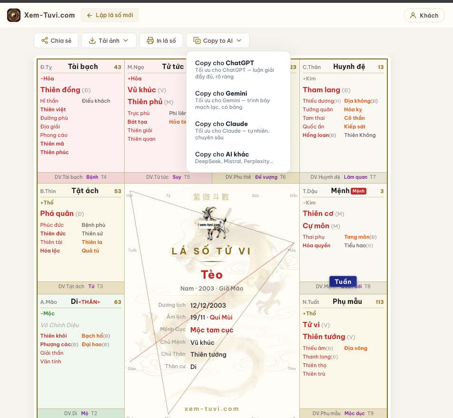Click the DV.Tài bạch Bệnh T4 footer
The image size is (453, 418).
80,177
